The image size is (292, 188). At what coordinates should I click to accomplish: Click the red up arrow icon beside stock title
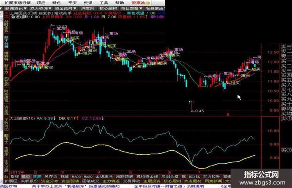pyautogui.click(x=7, y=13)
